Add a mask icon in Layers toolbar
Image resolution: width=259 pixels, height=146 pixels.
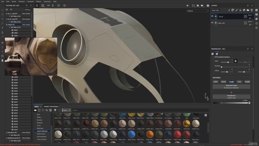tap(233, 10)
